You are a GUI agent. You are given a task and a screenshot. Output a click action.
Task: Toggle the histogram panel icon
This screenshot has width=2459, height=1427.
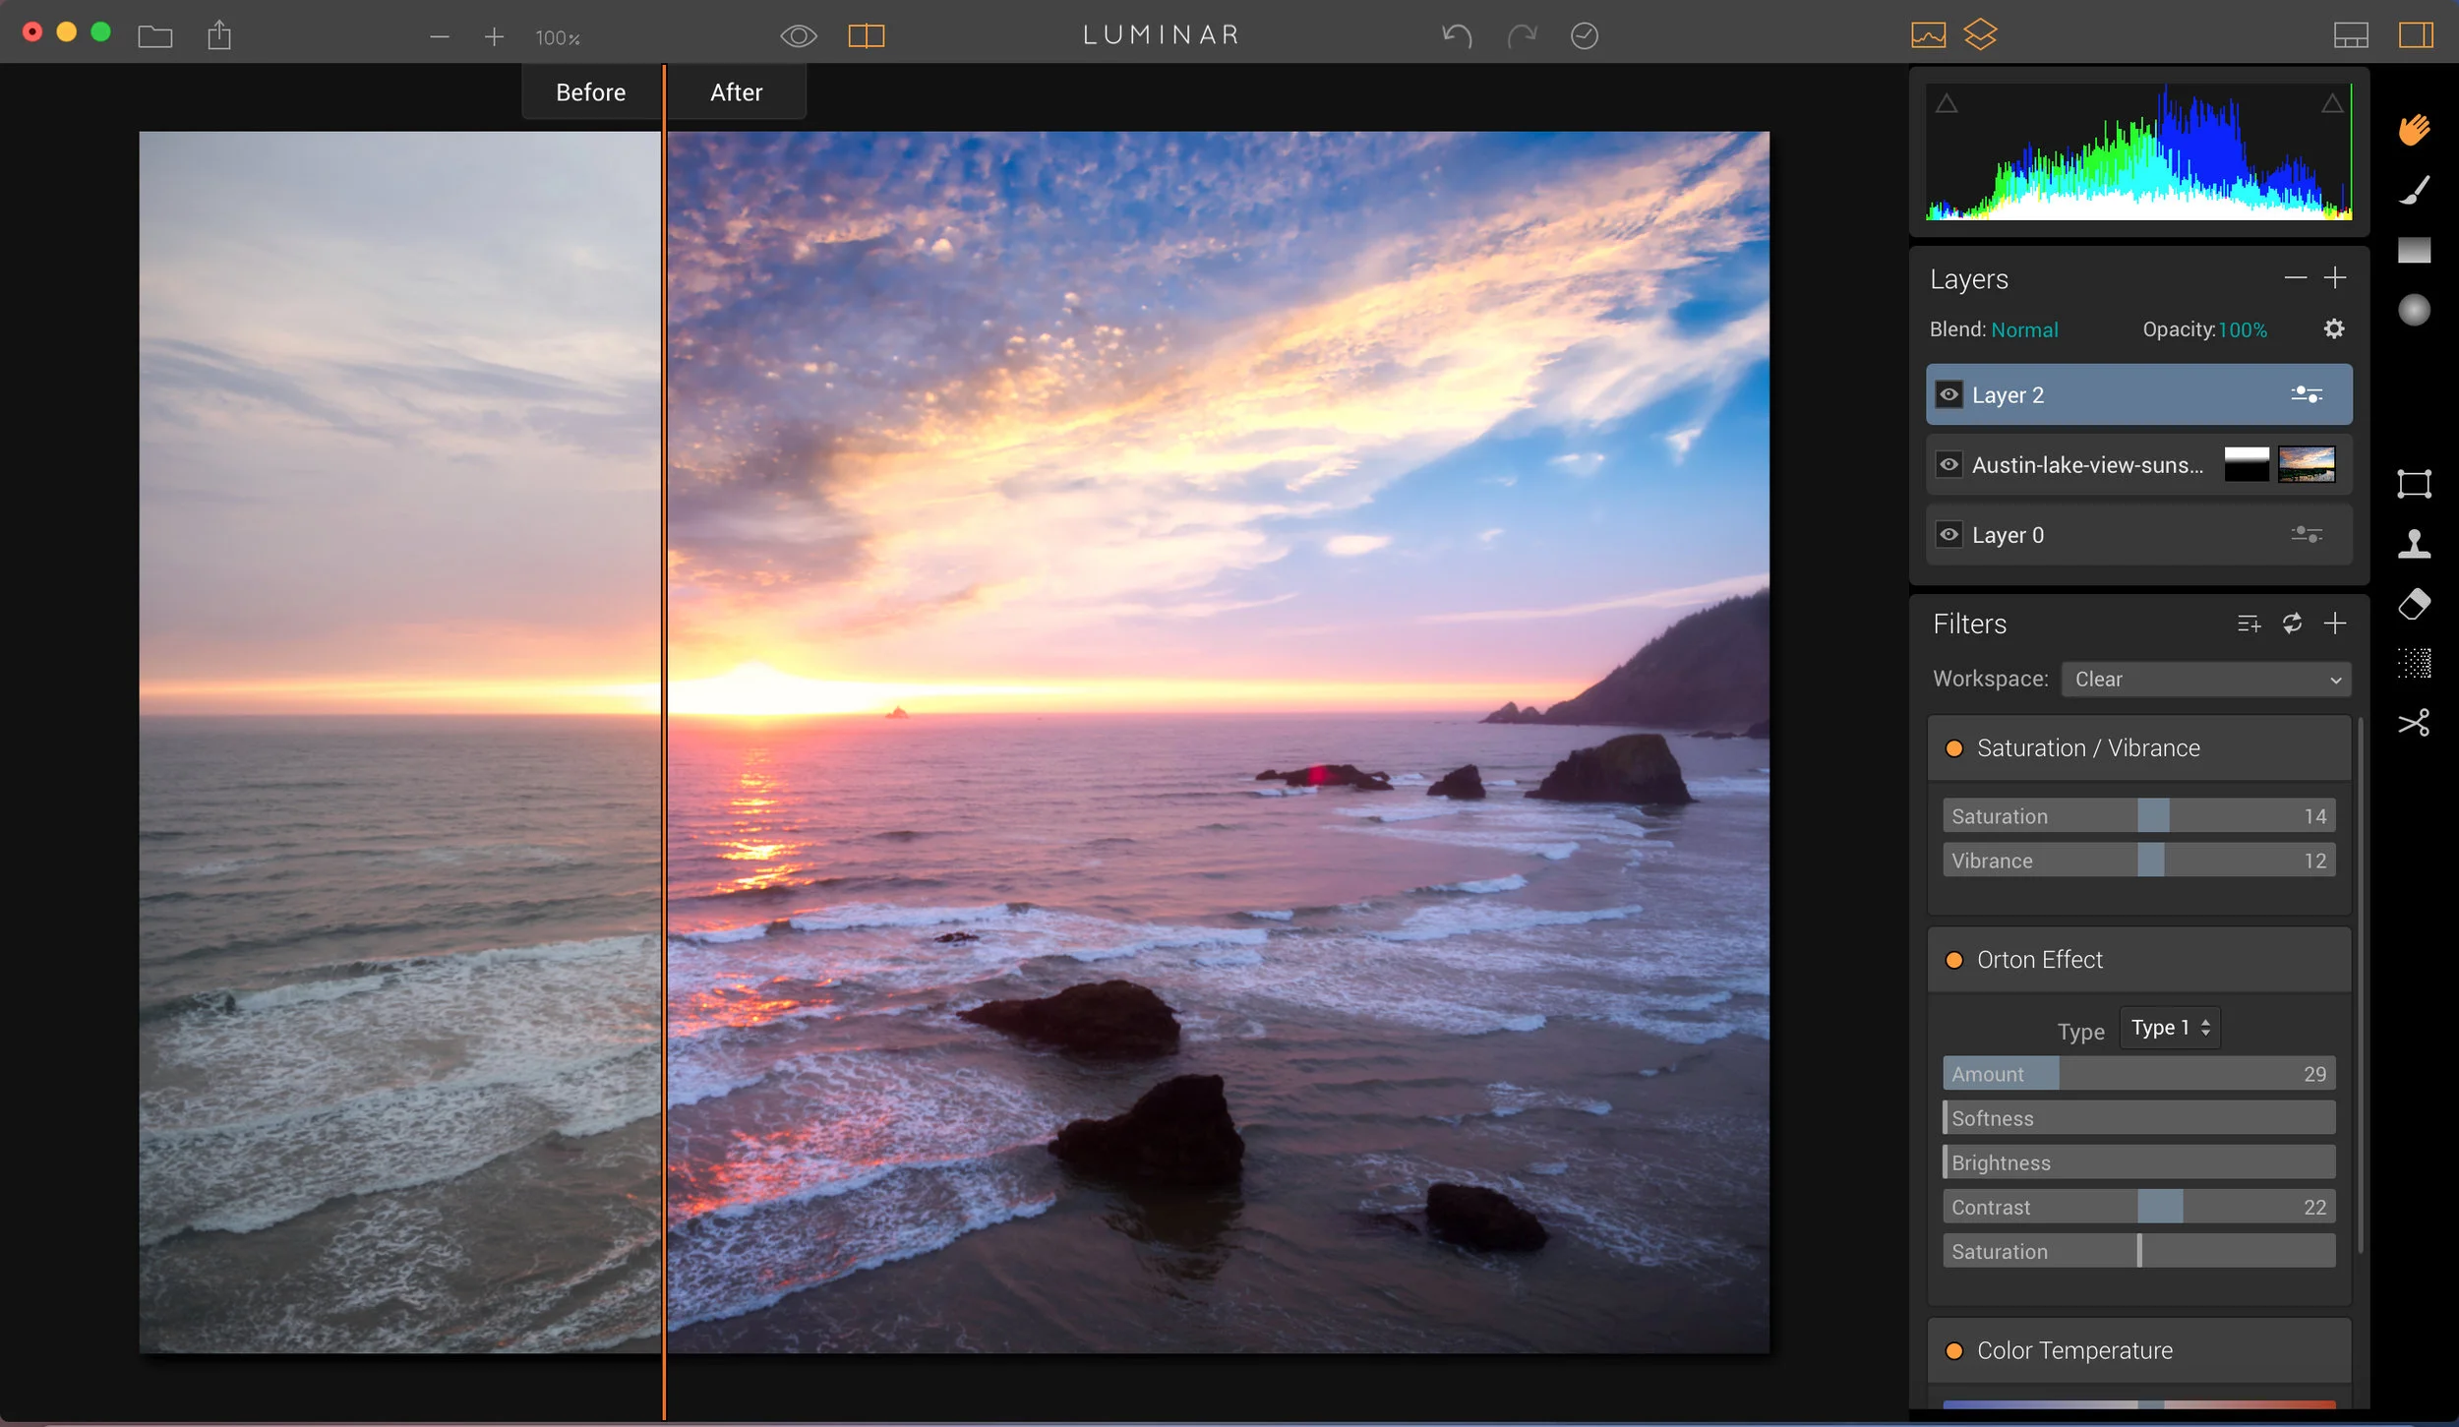(1928, 35)
